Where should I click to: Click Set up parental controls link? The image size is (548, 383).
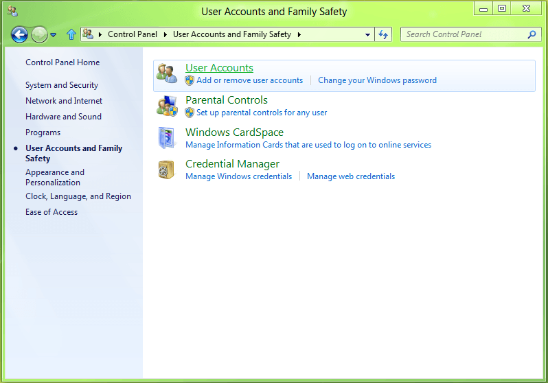pos(262,113)
